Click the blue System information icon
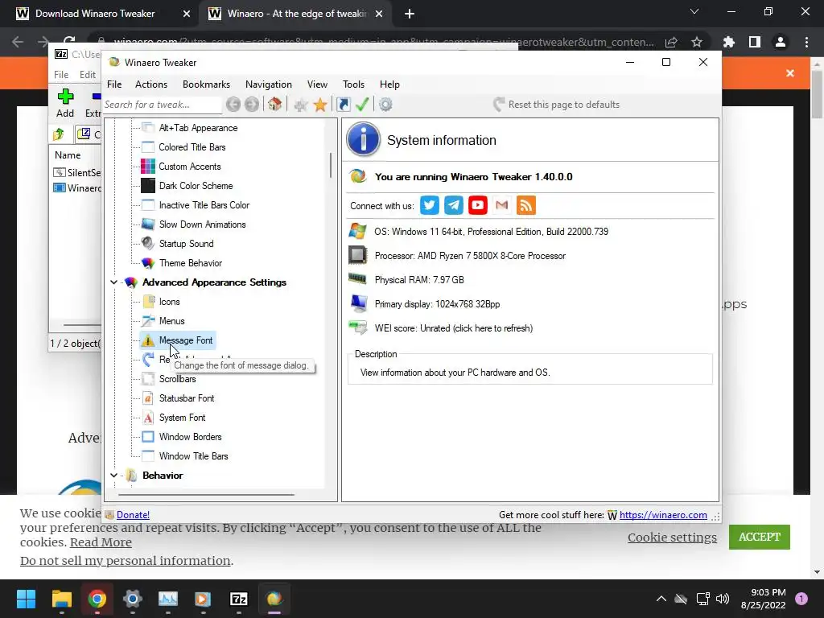 (363, 140)
